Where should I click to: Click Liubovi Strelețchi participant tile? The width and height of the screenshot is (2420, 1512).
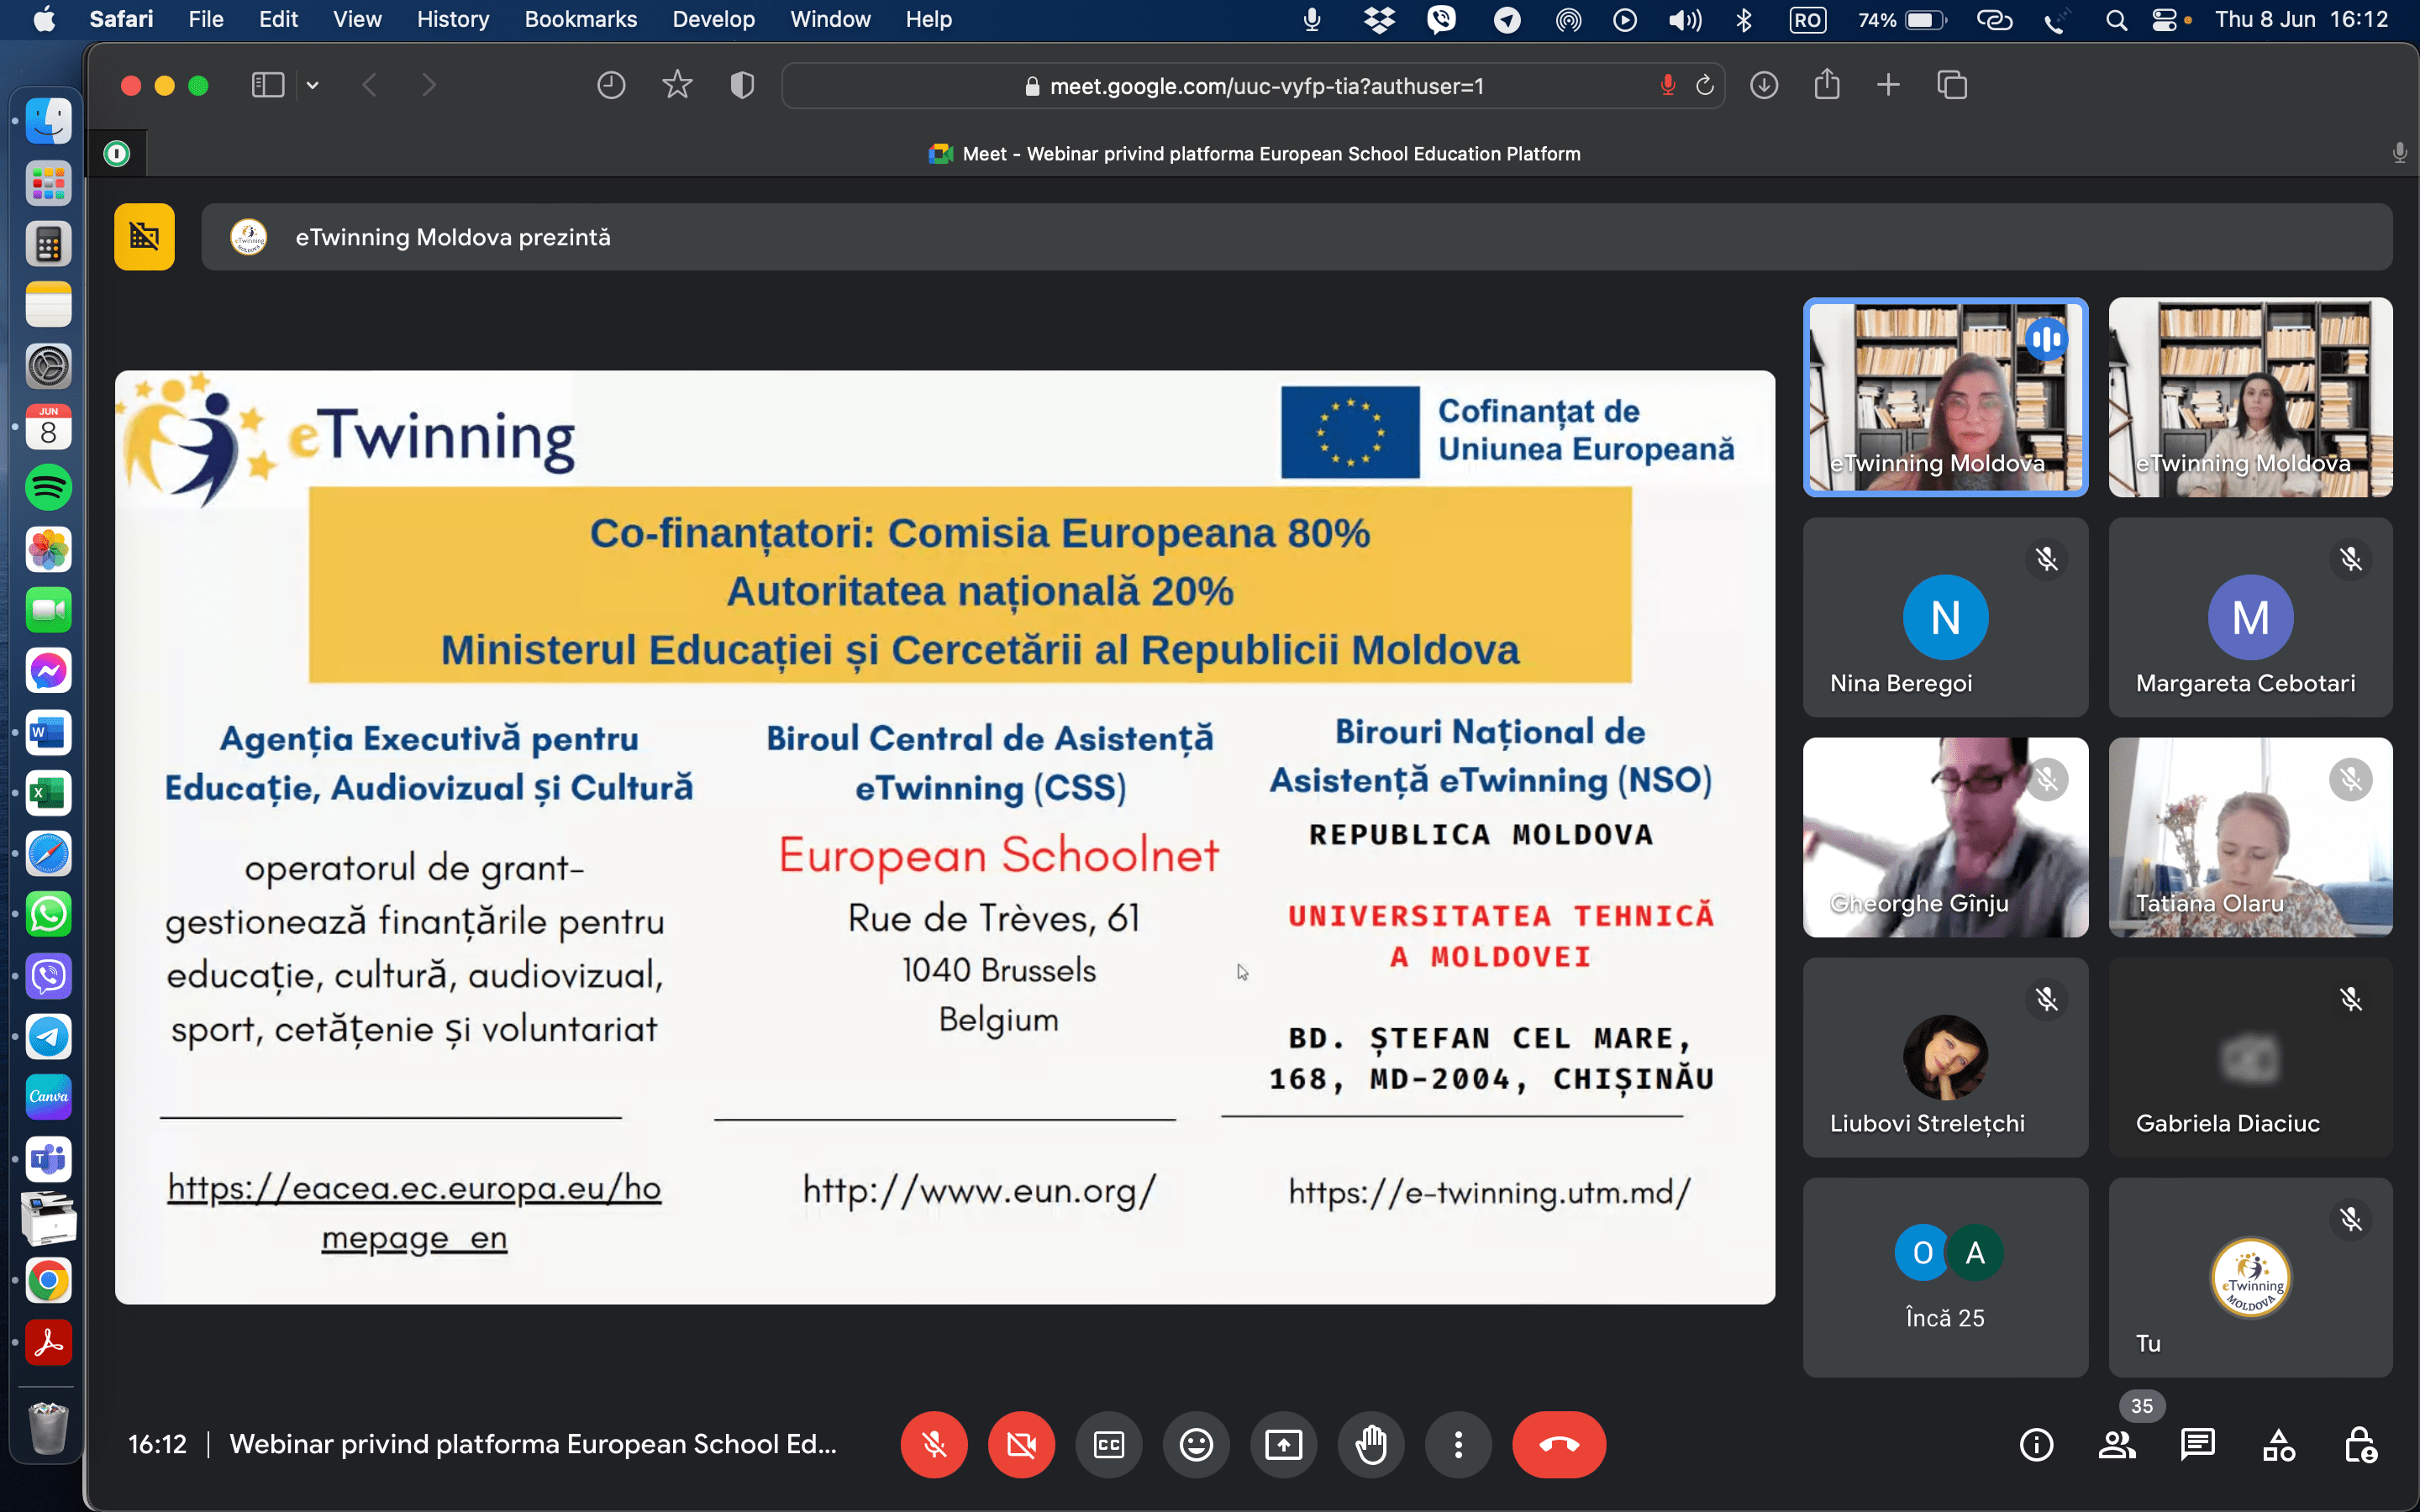tap(1945, 1057)
